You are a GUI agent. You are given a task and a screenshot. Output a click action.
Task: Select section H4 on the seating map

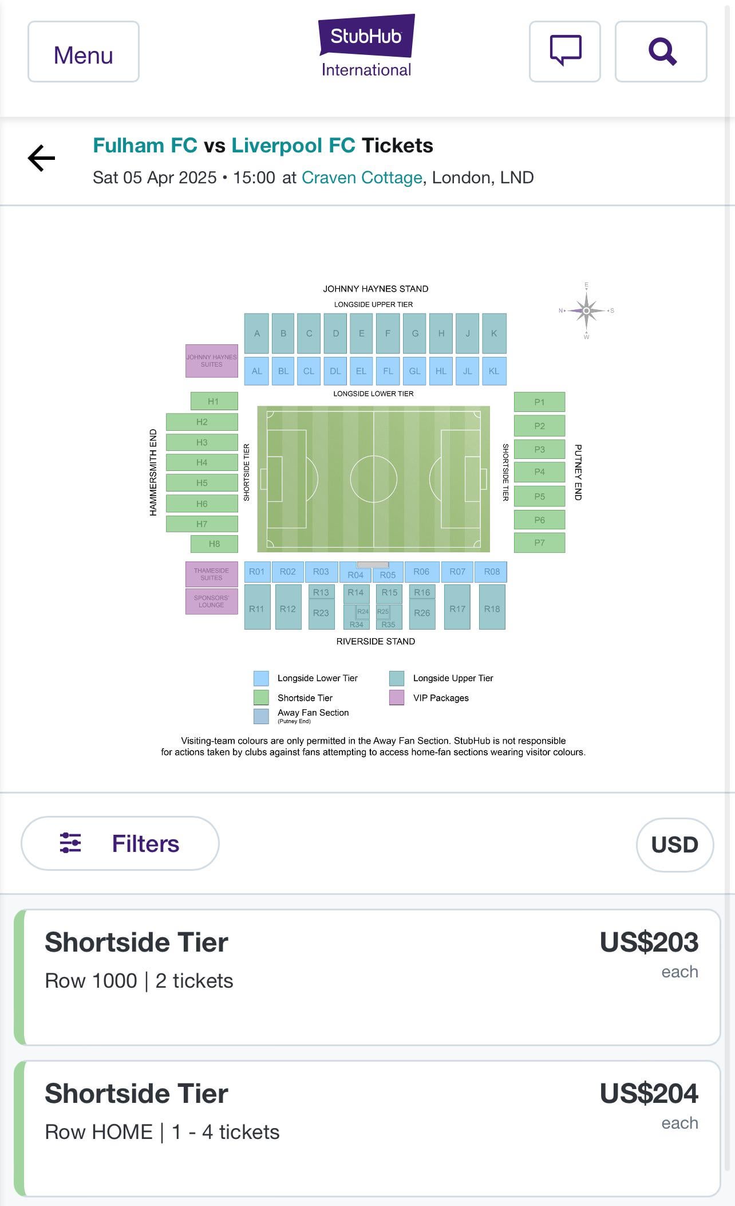click(x=201, y=462)
